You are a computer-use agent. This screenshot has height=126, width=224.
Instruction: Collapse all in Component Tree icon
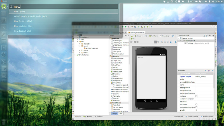click(207, 36)
